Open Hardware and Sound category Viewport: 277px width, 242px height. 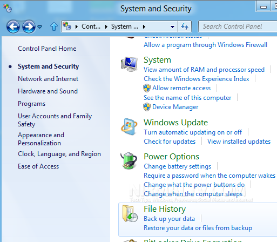(x=48, y=91)
